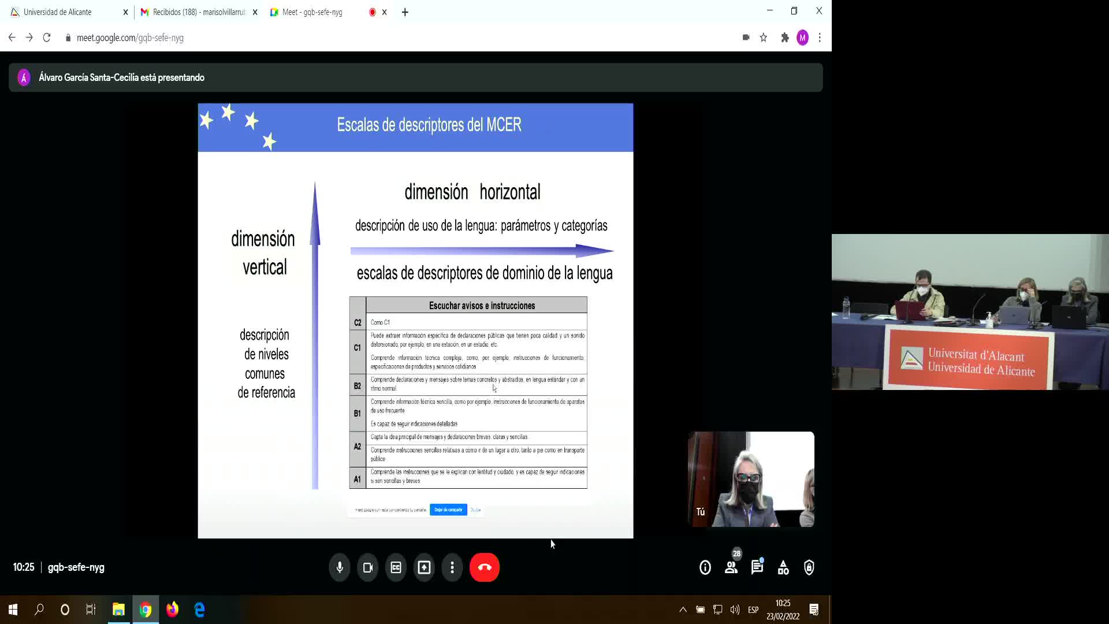Expand hidden system tray icons arrow
This screenshot has height=624, width=1109.
683,610
